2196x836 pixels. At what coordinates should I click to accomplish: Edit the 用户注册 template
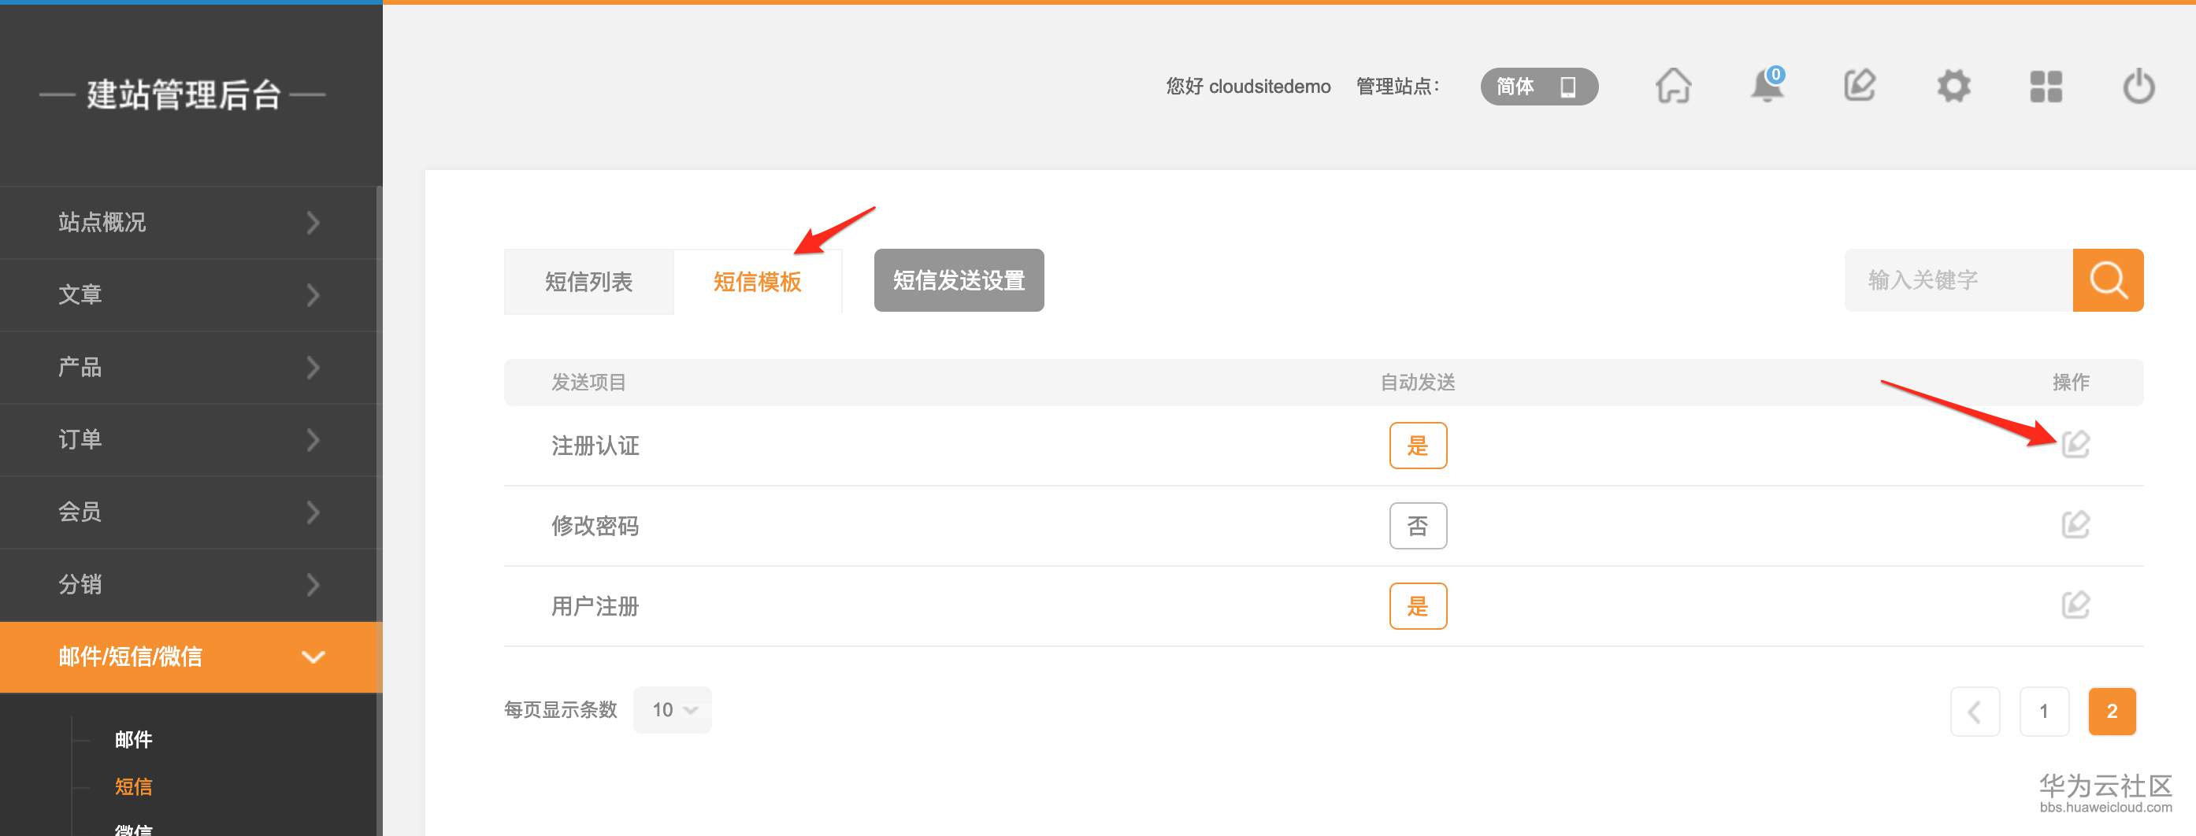click(x=2075, y=605)
